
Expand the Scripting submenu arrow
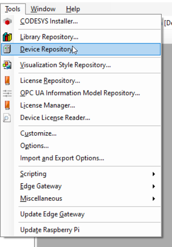point(154,174)
